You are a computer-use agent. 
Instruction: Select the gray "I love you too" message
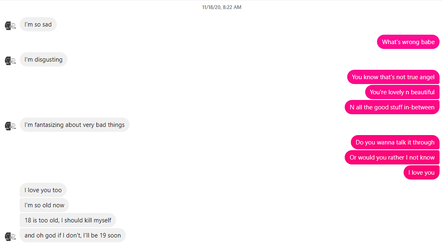pos(43,190)
